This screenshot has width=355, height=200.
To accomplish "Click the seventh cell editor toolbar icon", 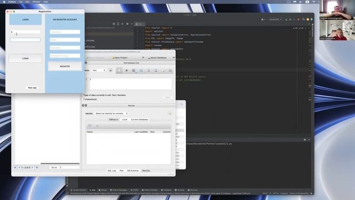I will [x=163, y=71].
